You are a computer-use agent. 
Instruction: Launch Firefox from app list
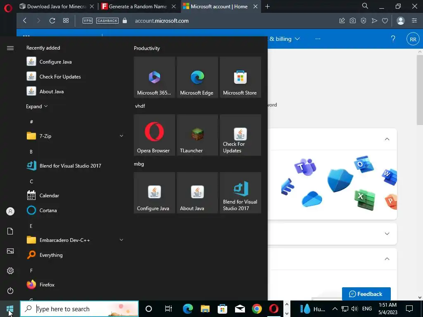tap(76, 284)
